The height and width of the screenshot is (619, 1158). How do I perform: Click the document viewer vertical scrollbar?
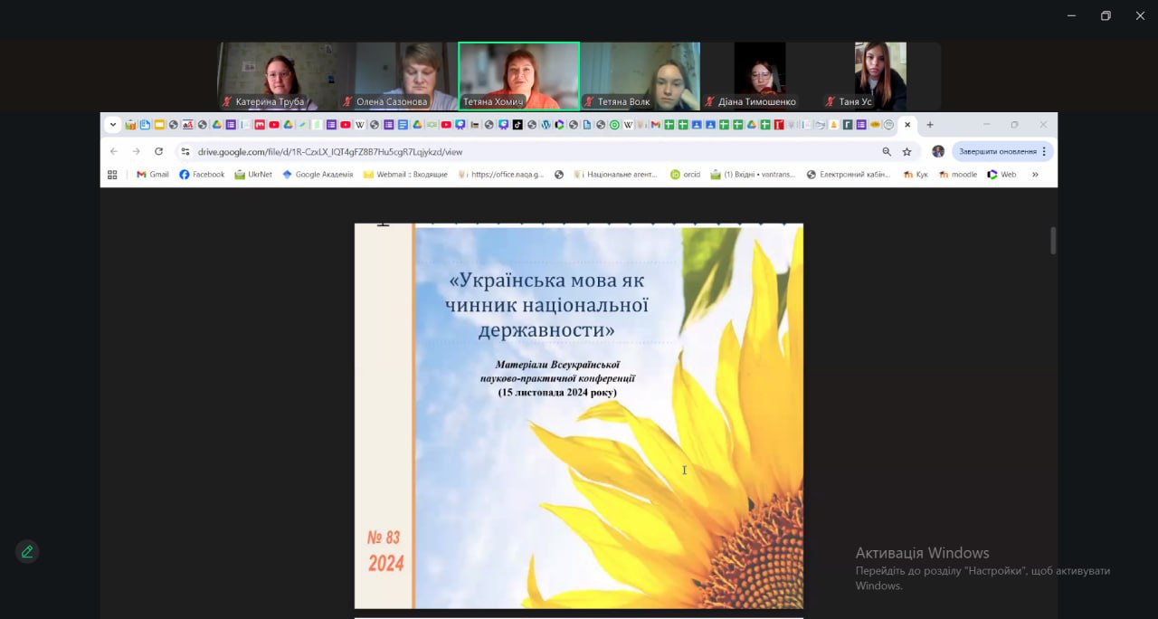pos(1053,241)
